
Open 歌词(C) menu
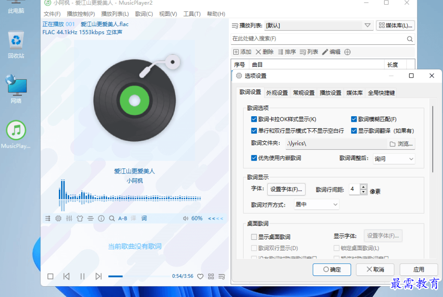click(144, 14)
